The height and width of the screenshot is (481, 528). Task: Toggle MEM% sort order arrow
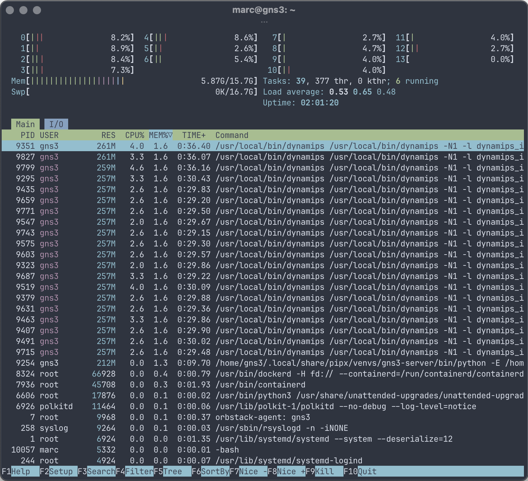point(170,135)
